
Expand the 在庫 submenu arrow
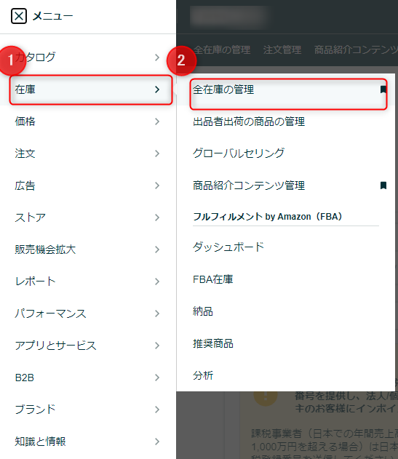(x=157, y=89)
